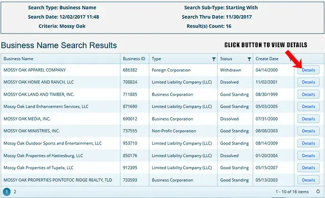Open details for MOSSY OAK HOME AND RANCH, LLC
The height and width of the screenshot is (198, 325).
pyautogui.click(x=308, y=82)
